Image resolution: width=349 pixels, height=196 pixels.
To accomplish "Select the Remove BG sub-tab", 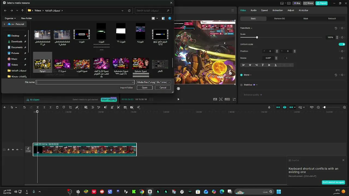I will [279, 19].
